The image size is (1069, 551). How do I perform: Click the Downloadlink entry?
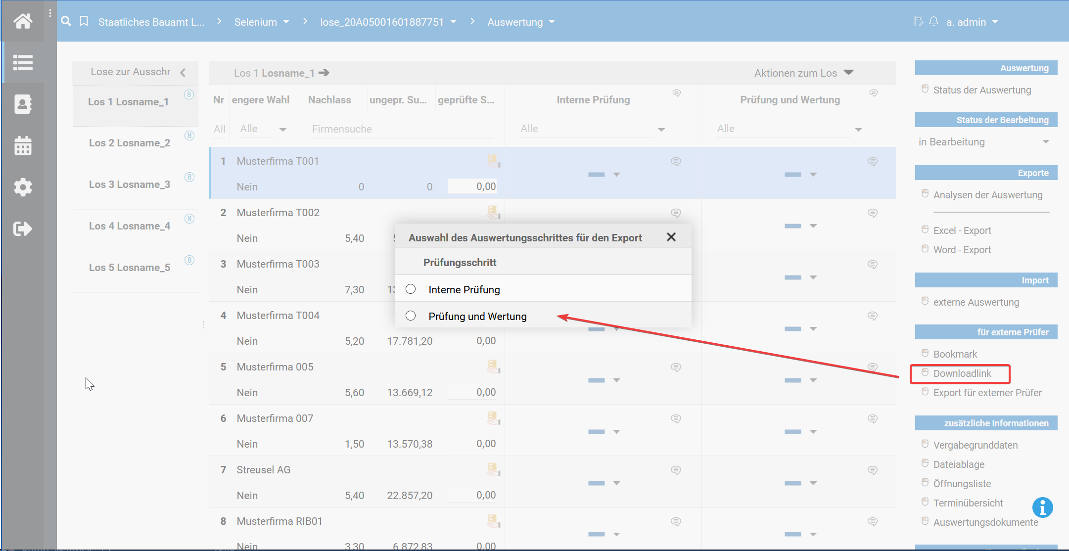(962, 373)
